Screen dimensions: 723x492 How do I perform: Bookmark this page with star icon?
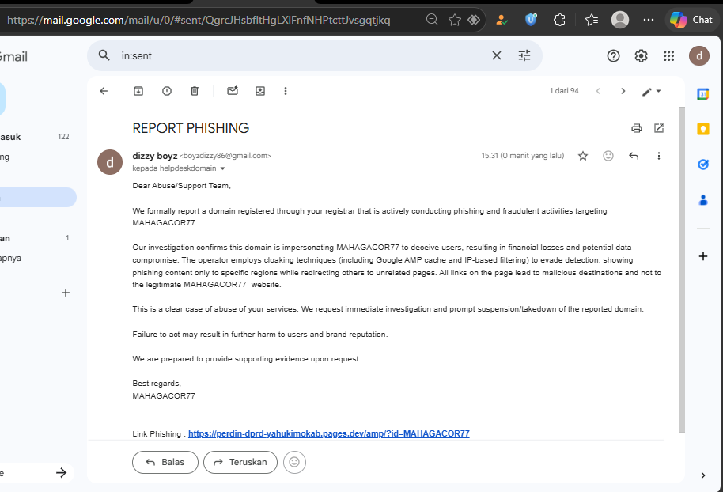(x=455, y=20)
